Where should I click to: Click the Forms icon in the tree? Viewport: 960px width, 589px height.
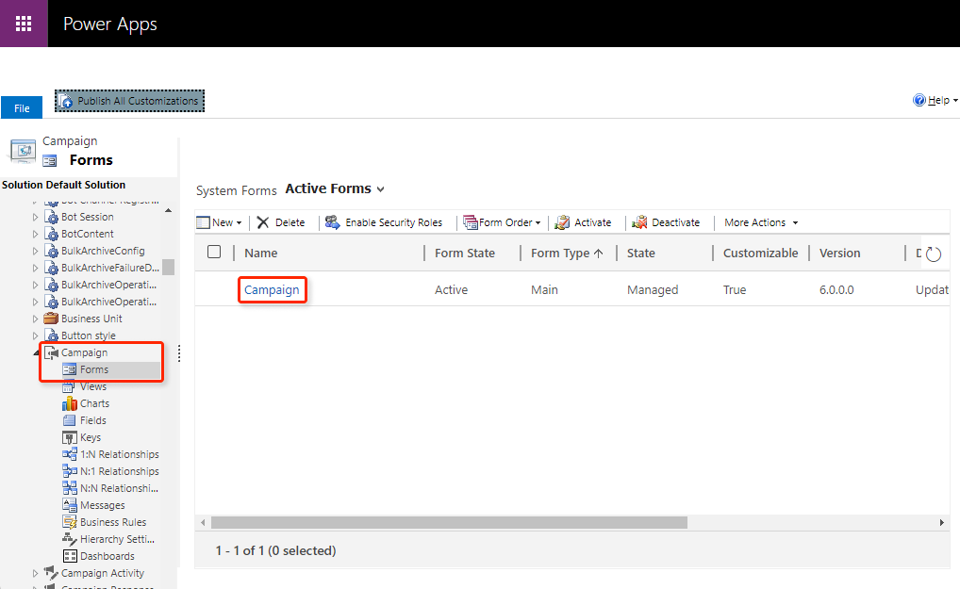coord(69,369)
